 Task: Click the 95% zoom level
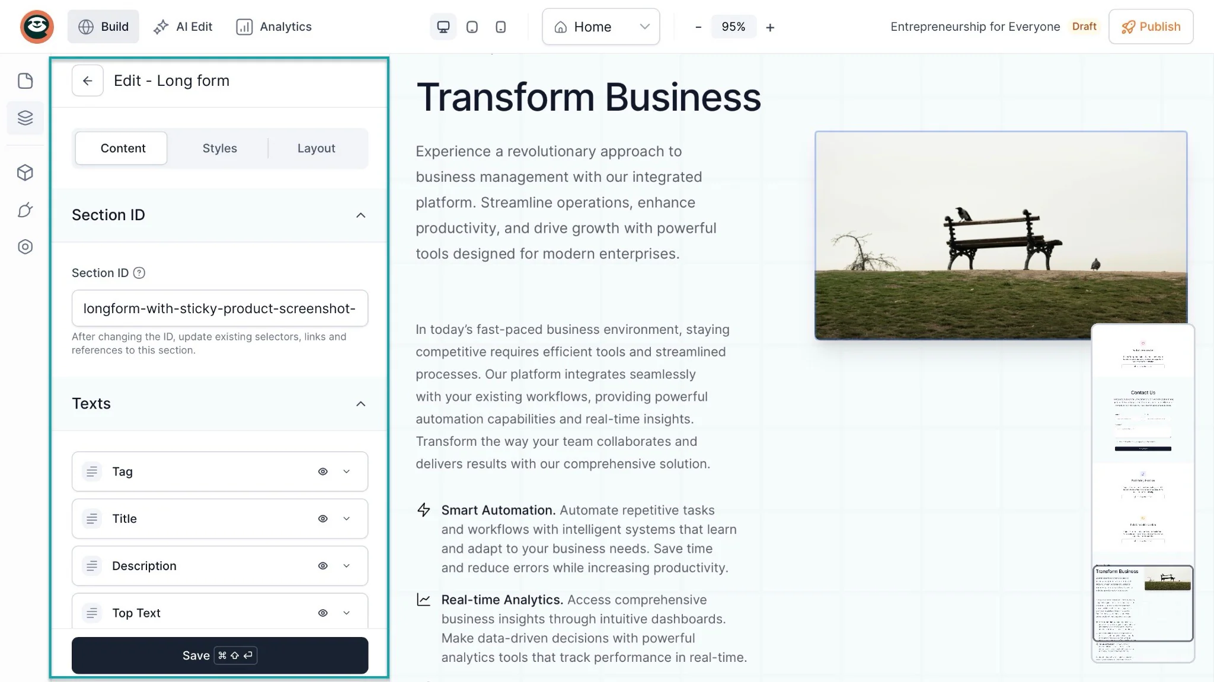pyautogui.click(x=733, y=27)
